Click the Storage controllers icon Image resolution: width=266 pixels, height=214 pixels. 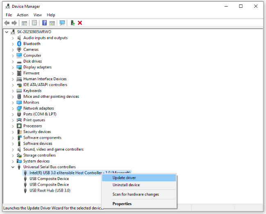click(19, 155)
